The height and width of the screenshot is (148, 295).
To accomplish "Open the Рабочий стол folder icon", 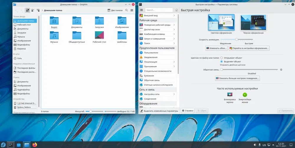I will [99, 37].
